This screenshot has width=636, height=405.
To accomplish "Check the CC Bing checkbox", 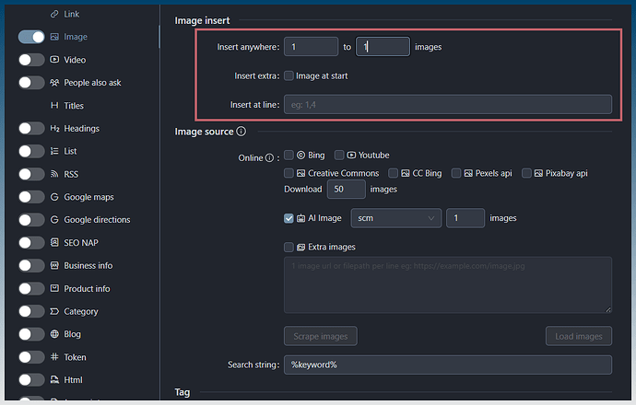I will 393,173.
